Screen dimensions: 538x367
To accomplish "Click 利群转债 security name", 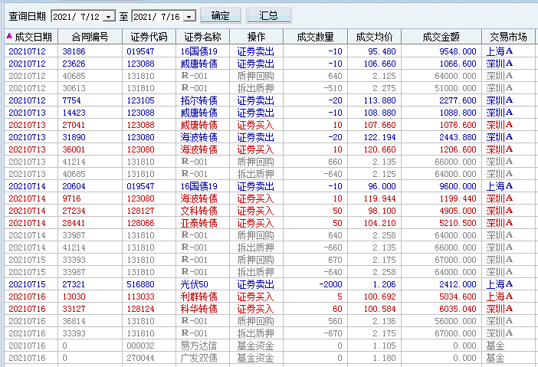I will (x=199, y=297).
